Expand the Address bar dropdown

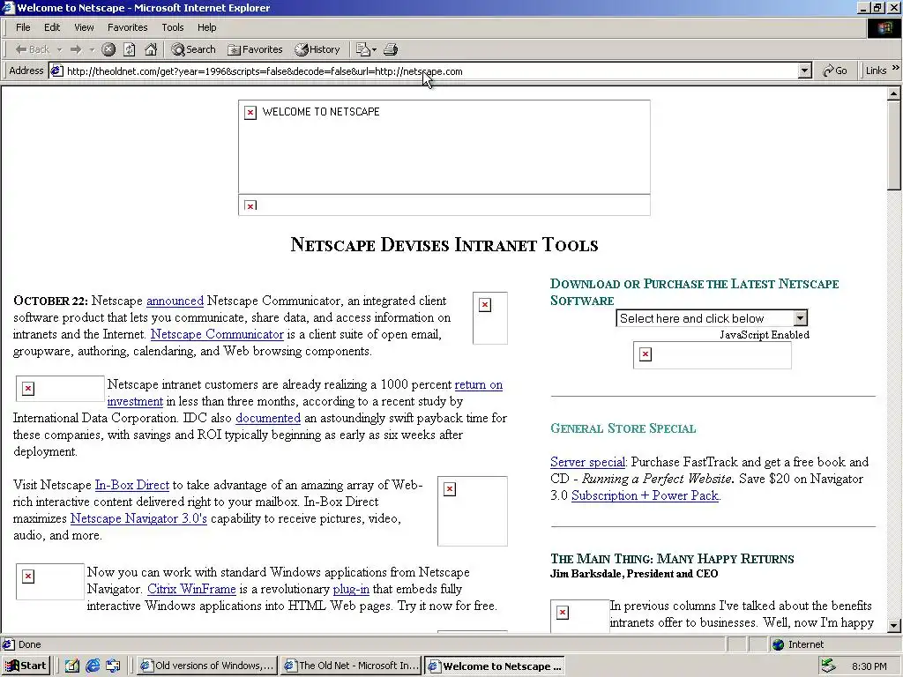click(804, 71)
